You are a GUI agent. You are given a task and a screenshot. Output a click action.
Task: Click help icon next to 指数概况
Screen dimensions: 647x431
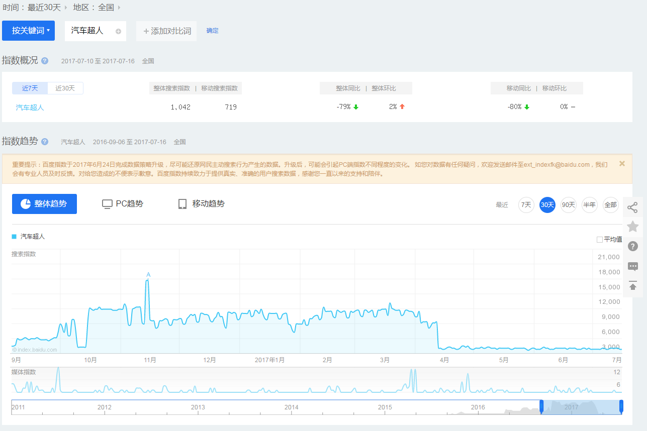[45, 61]
